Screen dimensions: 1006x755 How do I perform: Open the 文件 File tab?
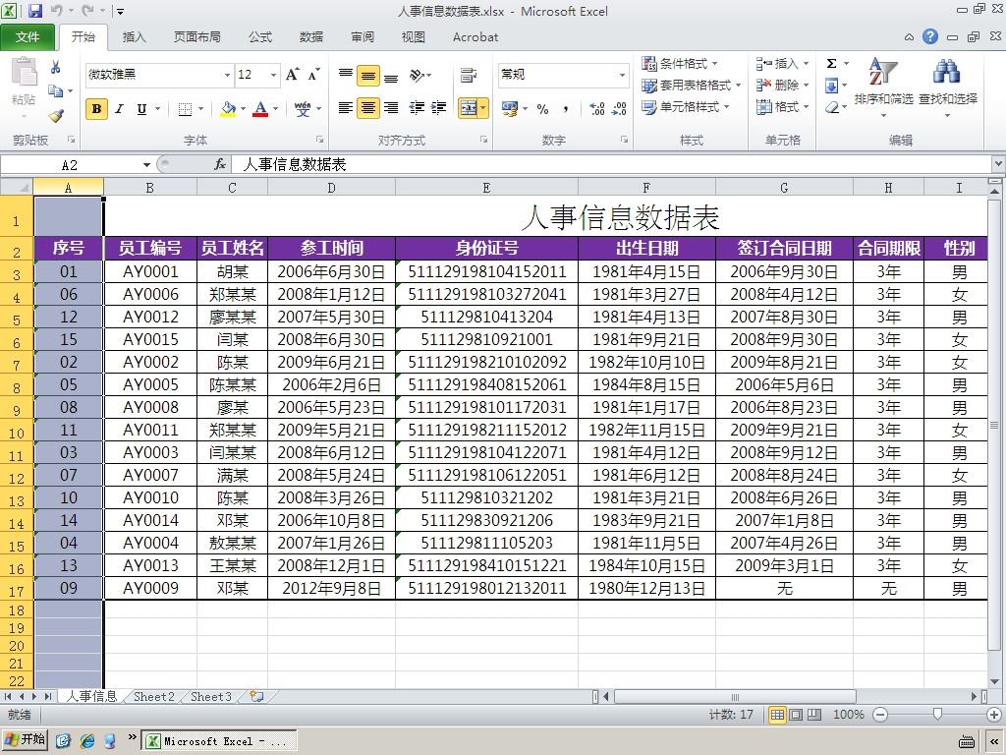pyautogui.click(x=28, y=36)
